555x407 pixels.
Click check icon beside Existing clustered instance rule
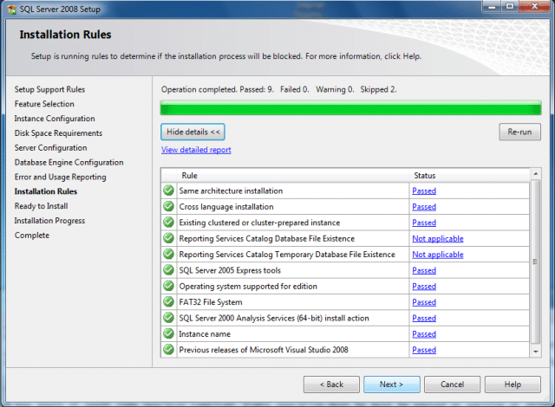click(169, 223)
